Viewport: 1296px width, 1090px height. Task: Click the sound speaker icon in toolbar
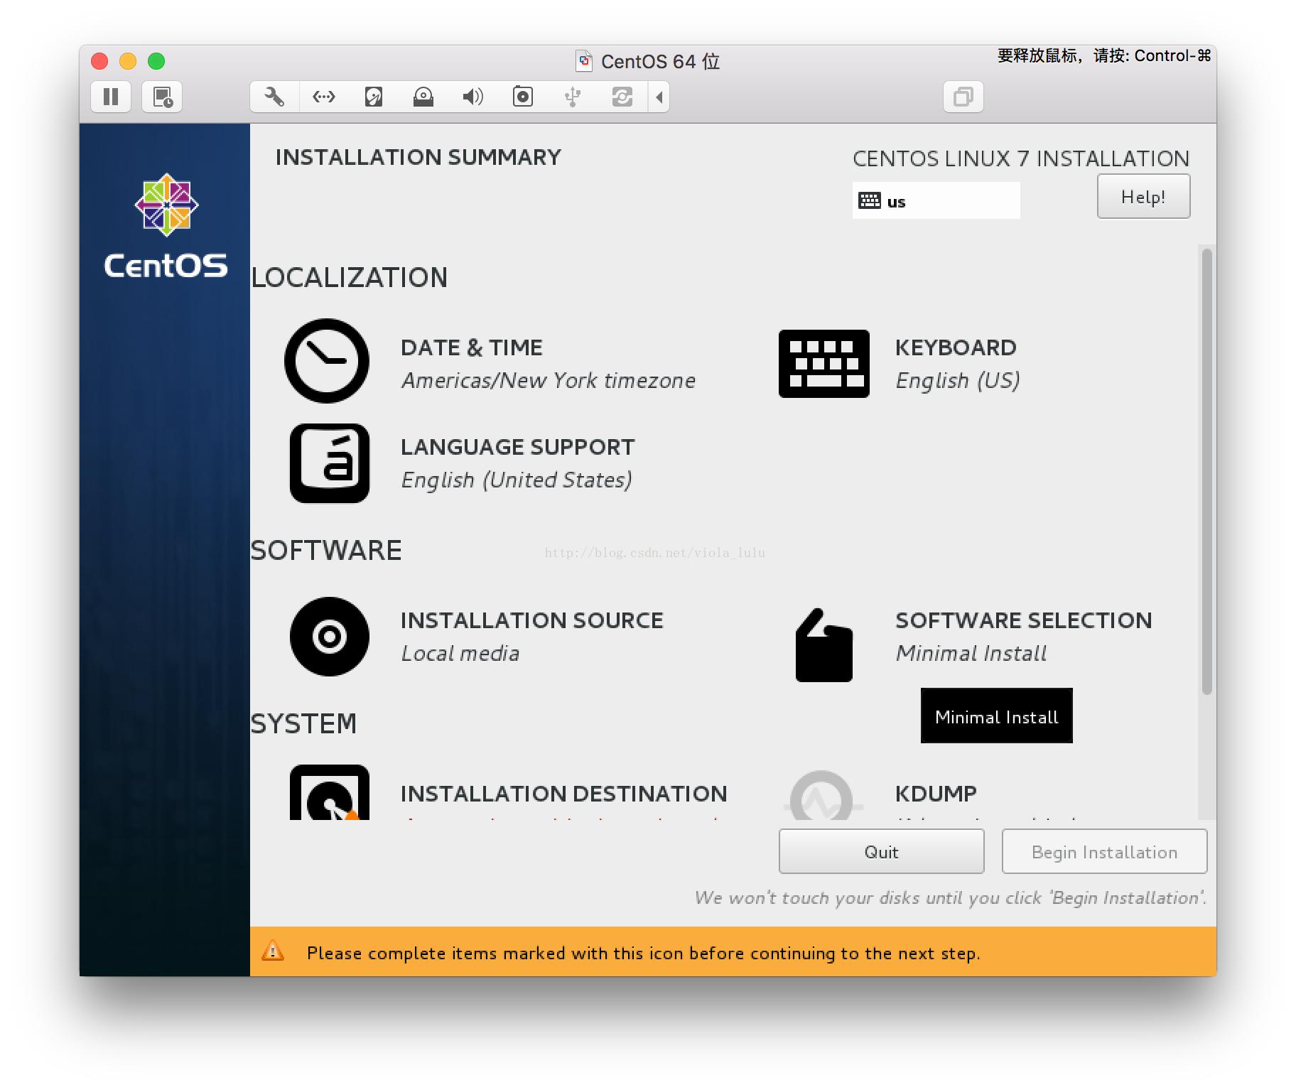tap(472, 97)
